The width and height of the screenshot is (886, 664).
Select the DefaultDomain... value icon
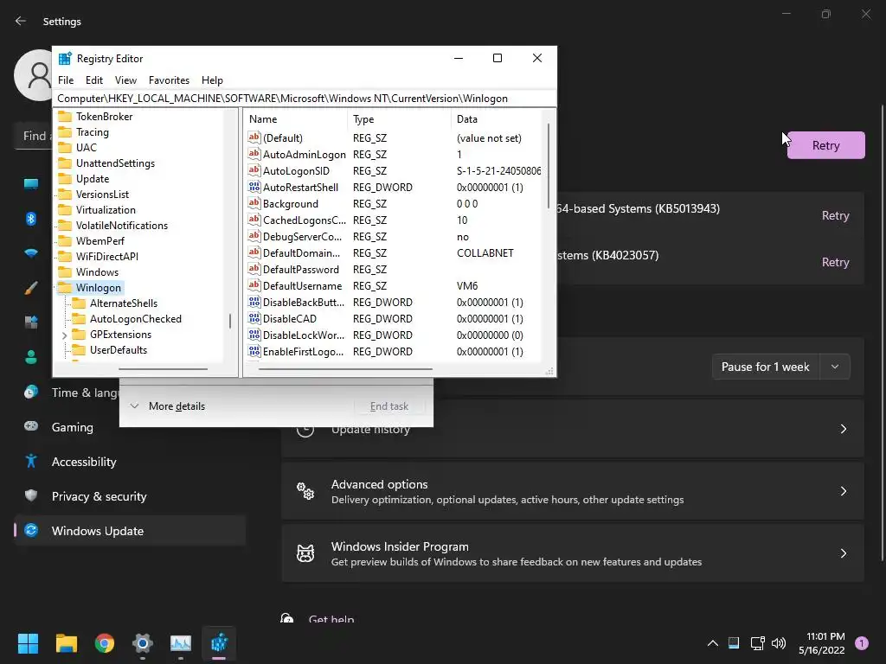(x=254, y=252)
